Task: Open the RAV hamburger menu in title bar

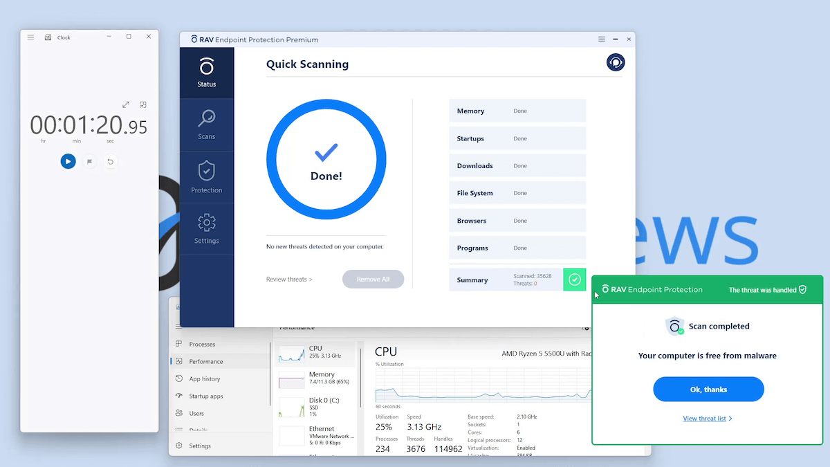Action: pyautogui.click(x=602, y=39)
